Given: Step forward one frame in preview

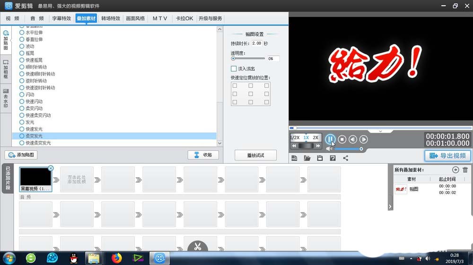Looking at the screenshot, I should click(x=363, y=139).
